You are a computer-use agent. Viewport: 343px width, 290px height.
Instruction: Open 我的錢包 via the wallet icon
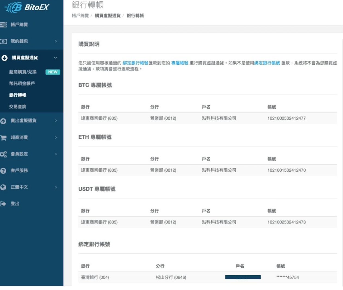point(3,41)
